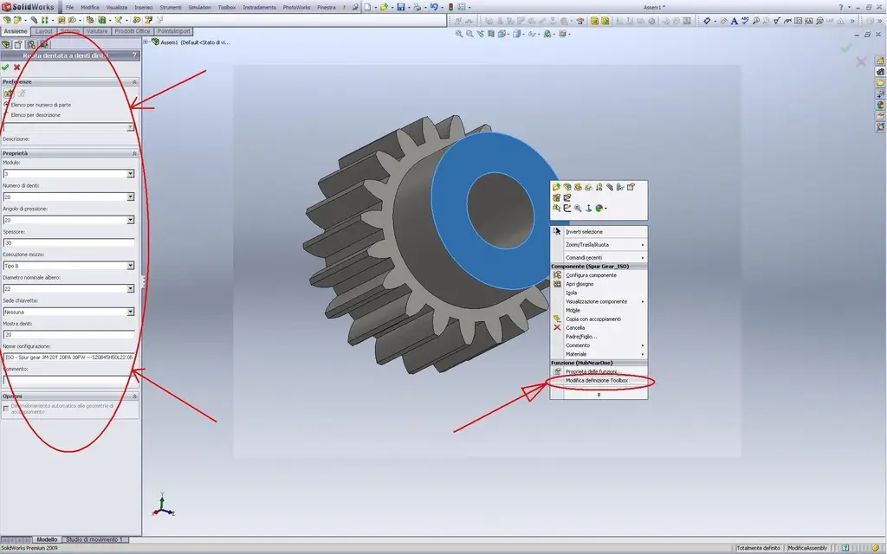Click the Spell Checker ABC icon
This screenshot has height=554, width=887.
point(744,21)
